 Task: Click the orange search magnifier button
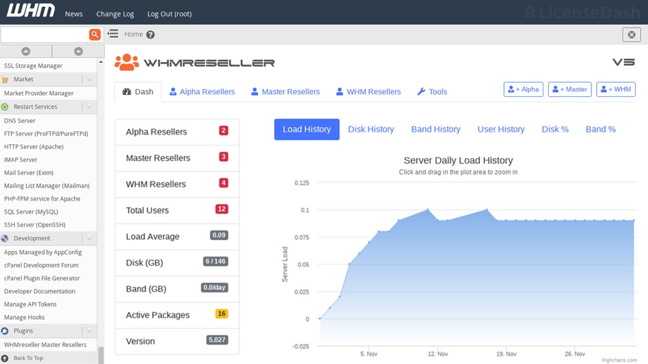point(95,34)
